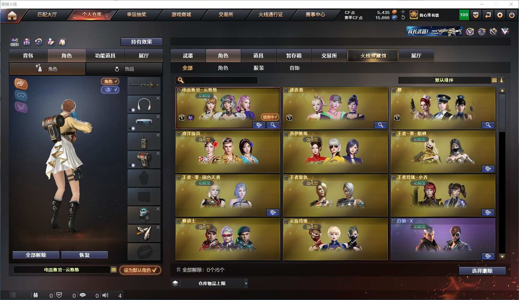
Task: Open the 游戏商城 top menu
Action: click(181, 15)
